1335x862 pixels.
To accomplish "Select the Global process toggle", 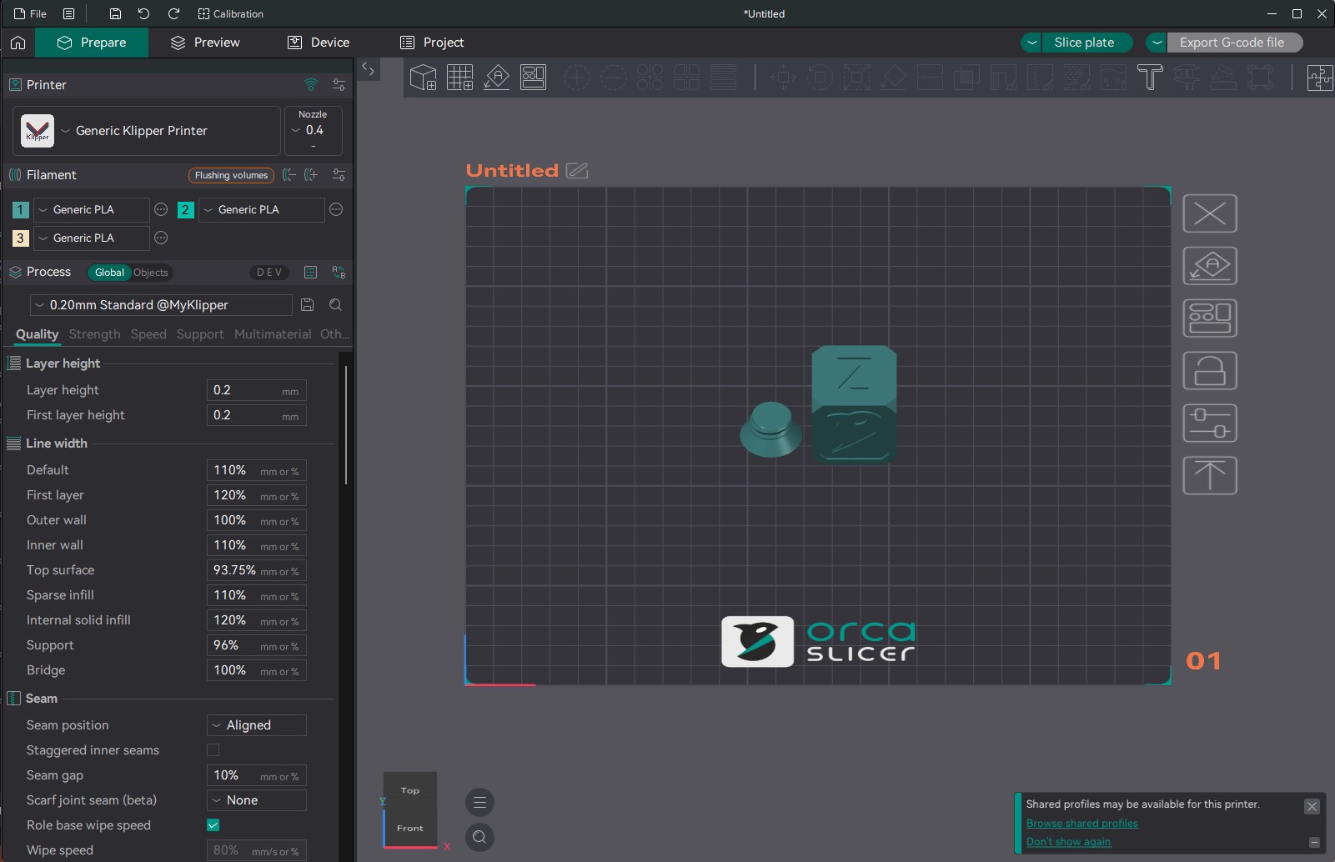I will click(x=109, y=273).
